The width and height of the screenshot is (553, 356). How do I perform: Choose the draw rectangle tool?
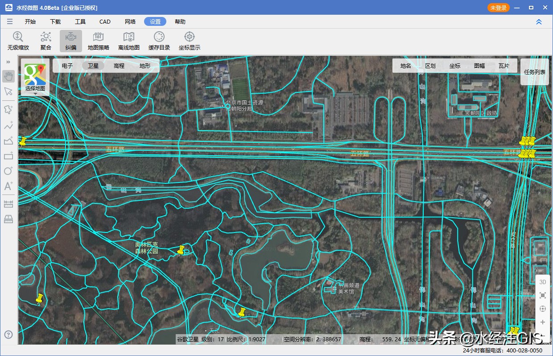(8, 156)
